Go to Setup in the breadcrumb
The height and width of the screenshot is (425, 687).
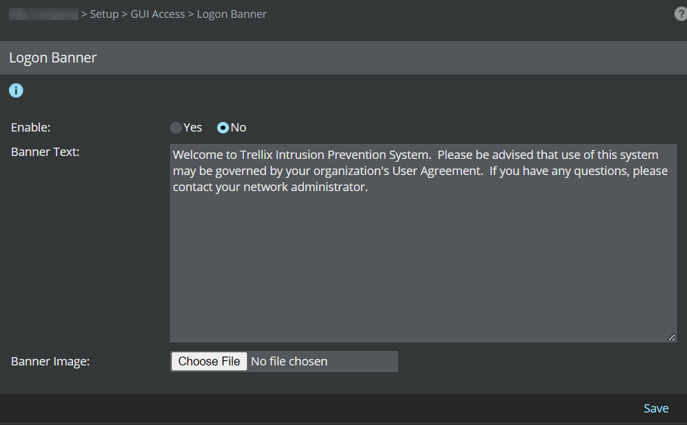click(104, 14)
